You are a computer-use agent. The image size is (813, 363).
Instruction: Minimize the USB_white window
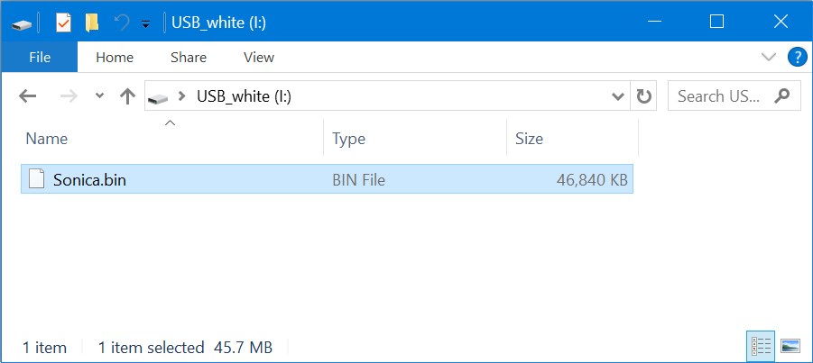(x=655, y=22)
